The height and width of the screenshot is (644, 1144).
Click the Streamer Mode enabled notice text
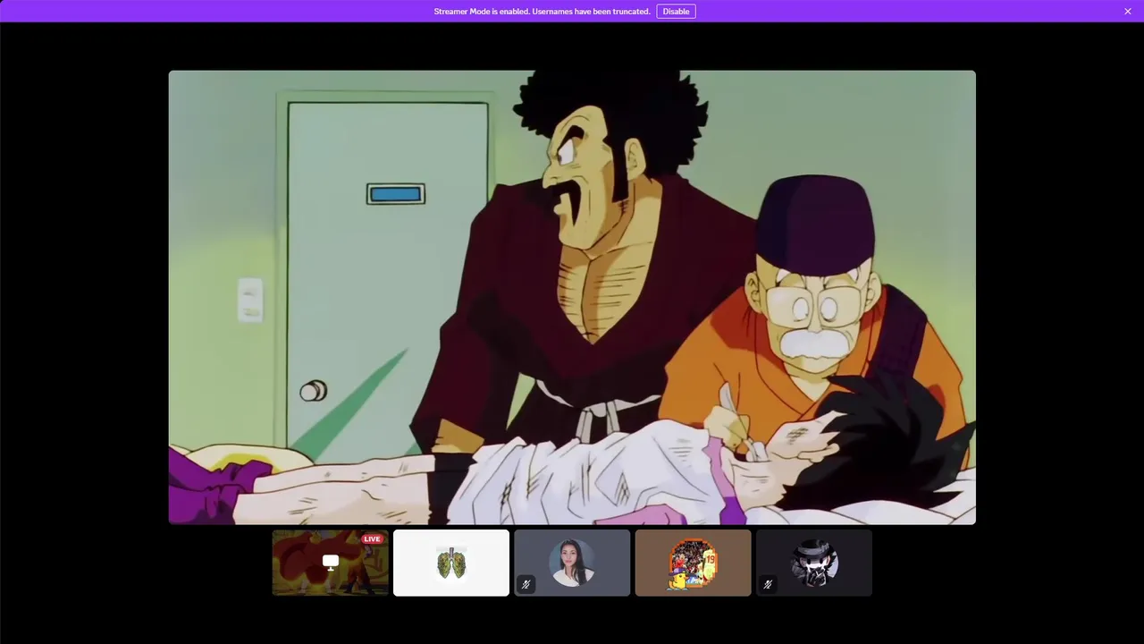click(542, 12)
